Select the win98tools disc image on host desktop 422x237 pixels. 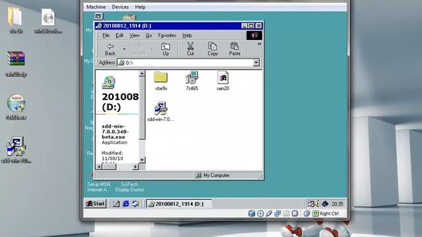48,21
